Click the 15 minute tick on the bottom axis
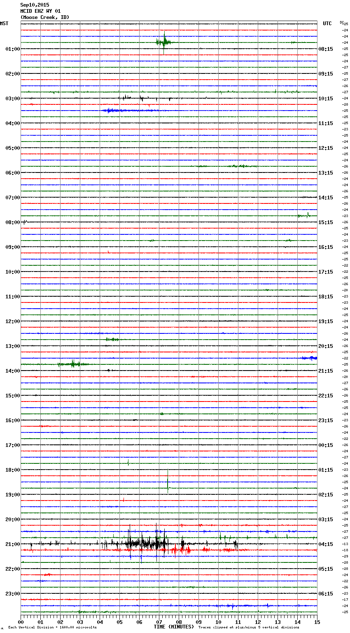This screenshot has height=633, width=350. point(317,622)
